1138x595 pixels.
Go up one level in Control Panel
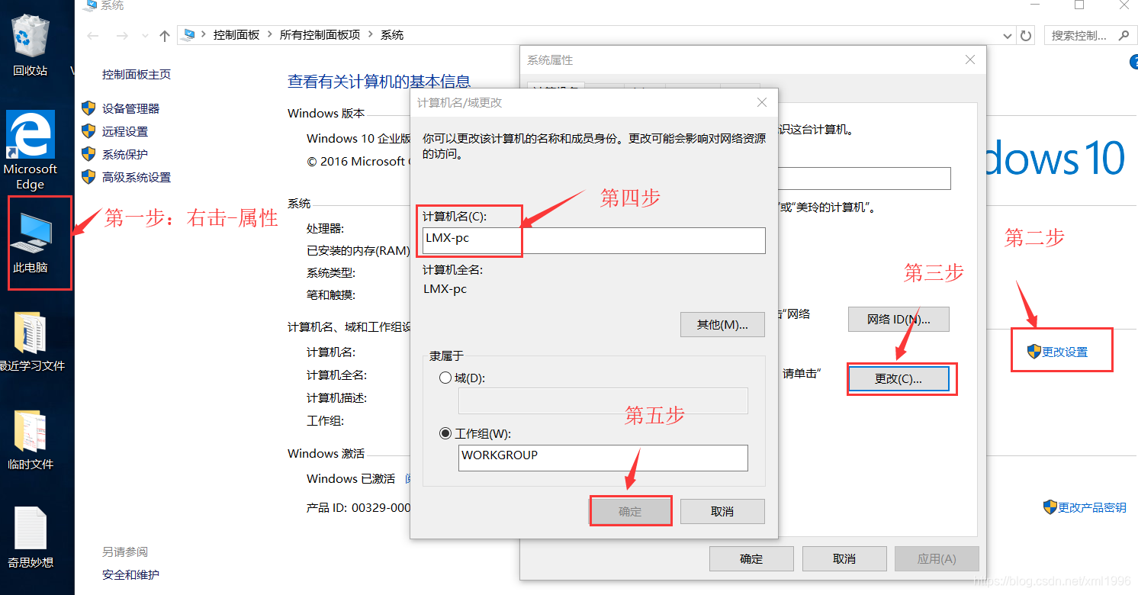pos(164,36)
